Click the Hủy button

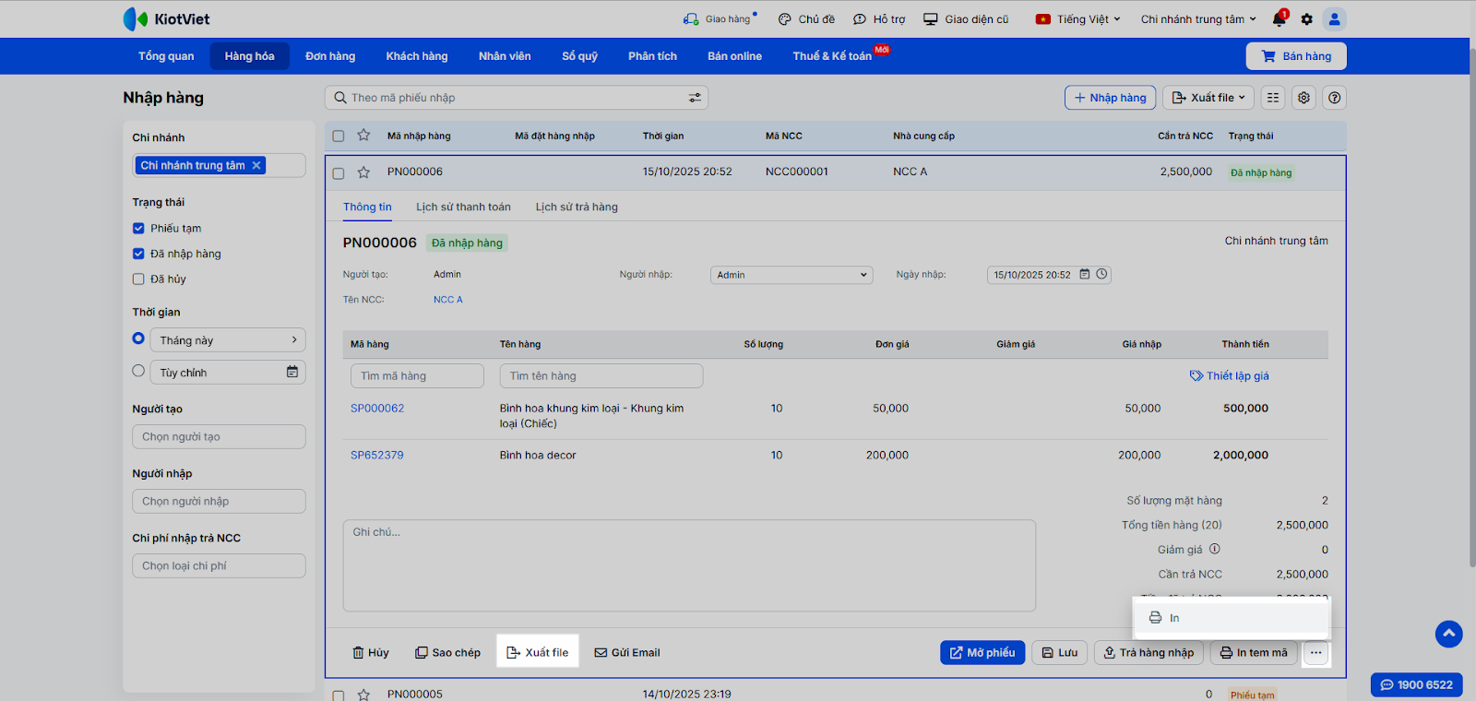click(371, 653)
